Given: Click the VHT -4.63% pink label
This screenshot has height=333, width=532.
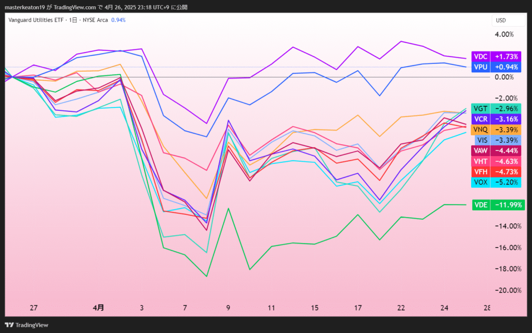Looking at the screenshot, I should pyautogui.click(x=496, y=161).
